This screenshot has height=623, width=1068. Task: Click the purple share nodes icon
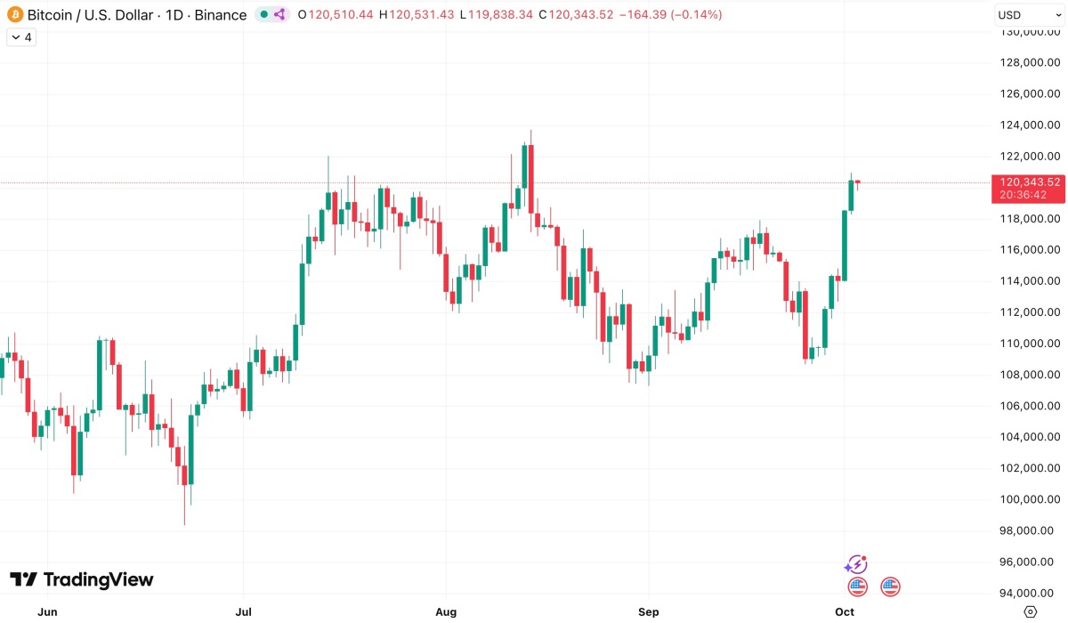pos(279,14)
